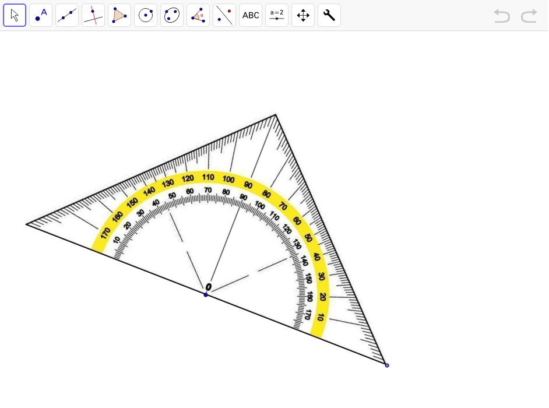
Task: Select the a=2 Slider tool
Action: [277, 15]
